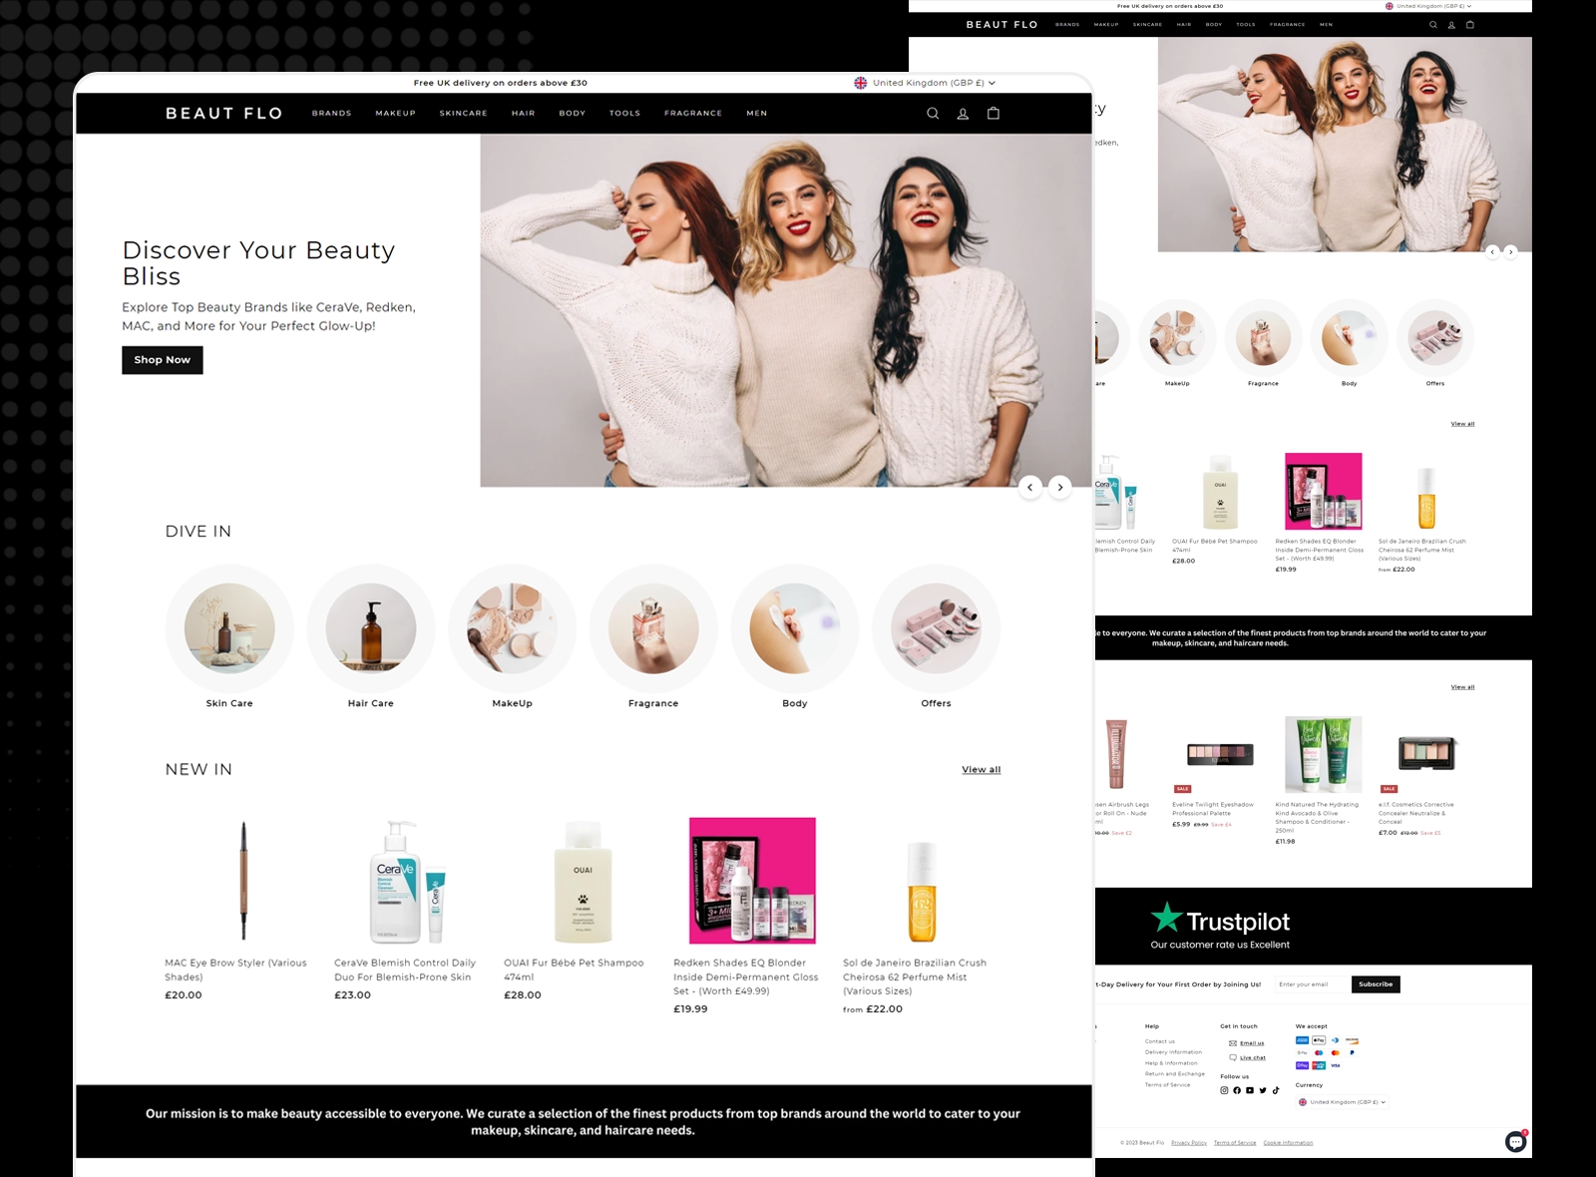Open Delivery Information under Help
Viewport: 1596px width, 1177px height.
coord(1173,1052)
